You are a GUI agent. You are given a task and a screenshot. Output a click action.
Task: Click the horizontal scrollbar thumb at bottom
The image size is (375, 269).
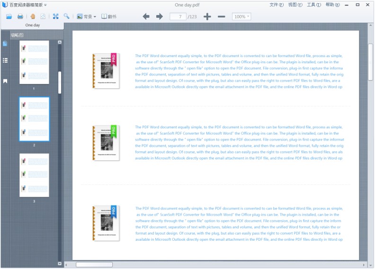point(94,265)
